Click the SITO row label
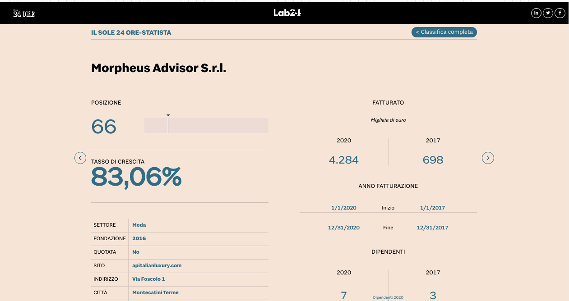 pos(99,265)
